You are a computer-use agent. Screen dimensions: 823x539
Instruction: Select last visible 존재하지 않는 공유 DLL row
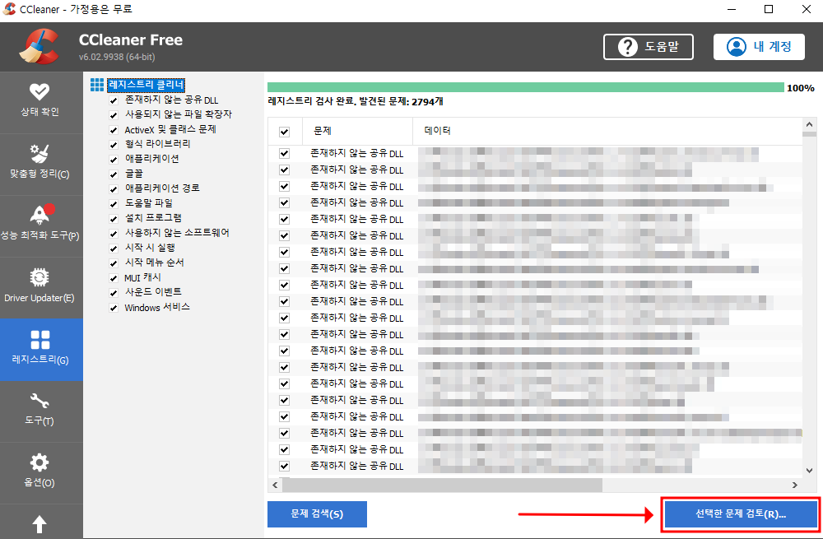tap(535, 466)
